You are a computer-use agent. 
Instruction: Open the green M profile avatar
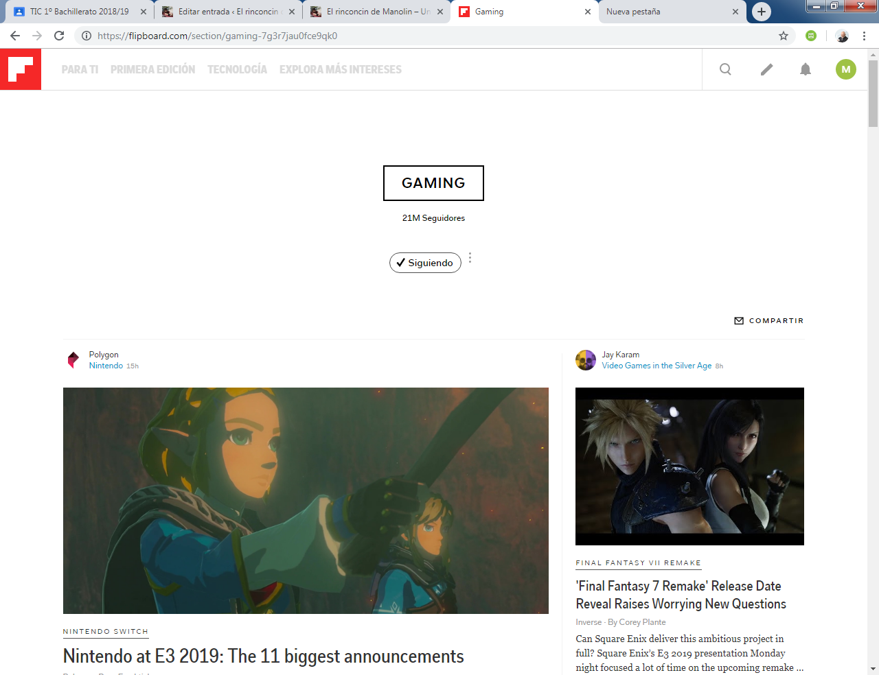(x=846, y=69)
